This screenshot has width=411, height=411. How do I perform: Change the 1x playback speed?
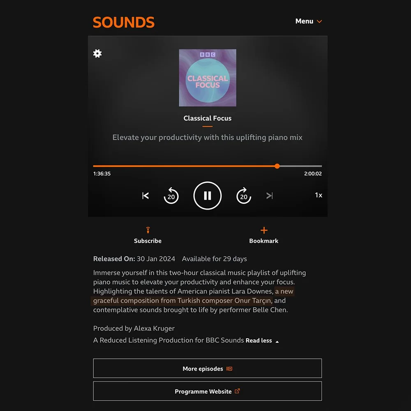[319, 195]
